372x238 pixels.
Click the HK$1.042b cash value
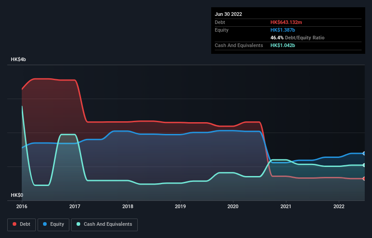point(283,45)
